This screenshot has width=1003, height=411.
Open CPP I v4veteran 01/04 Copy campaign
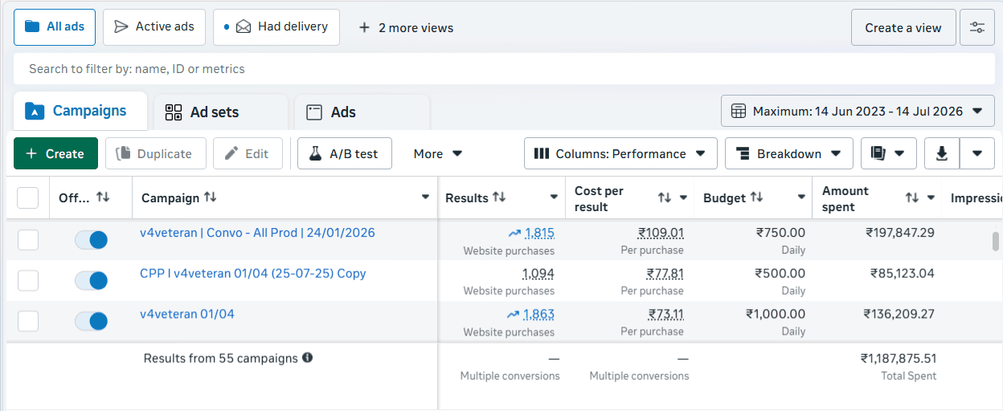(253, 274)
